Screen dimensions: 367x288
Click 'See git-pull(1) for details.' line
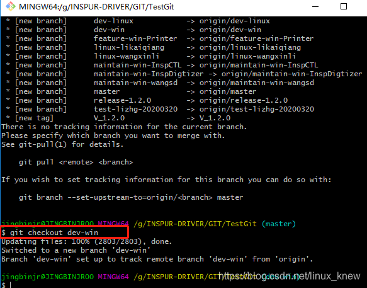(x=62, y=144)
